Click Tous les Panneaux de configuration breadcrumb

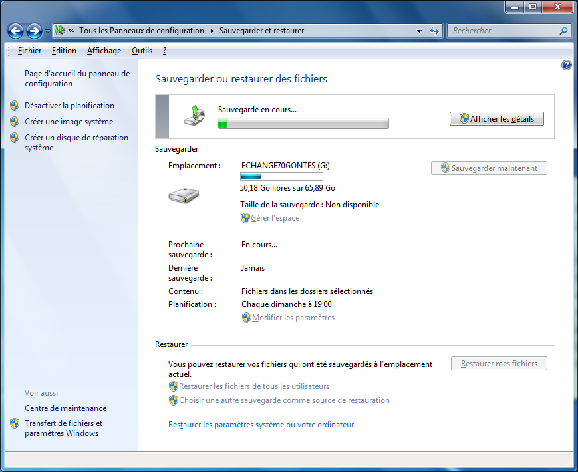(142, 31)
